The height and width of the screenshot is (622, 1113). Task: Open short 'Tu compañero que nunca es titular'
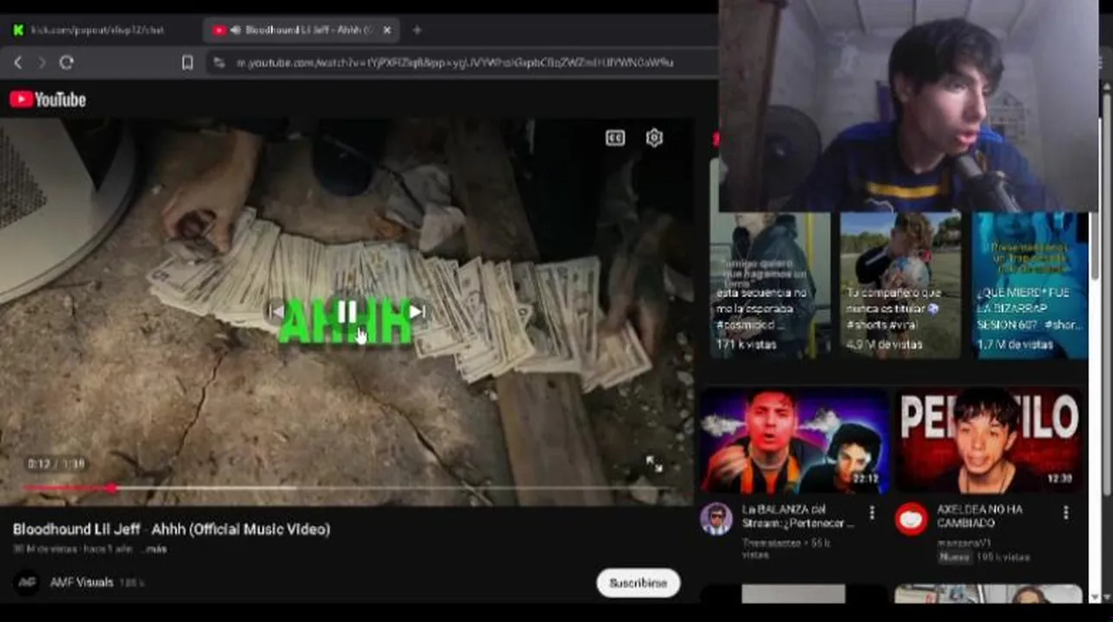pos(900,283)
